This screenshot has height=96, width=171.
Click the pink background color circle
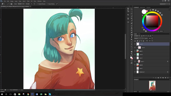point(147,11)
